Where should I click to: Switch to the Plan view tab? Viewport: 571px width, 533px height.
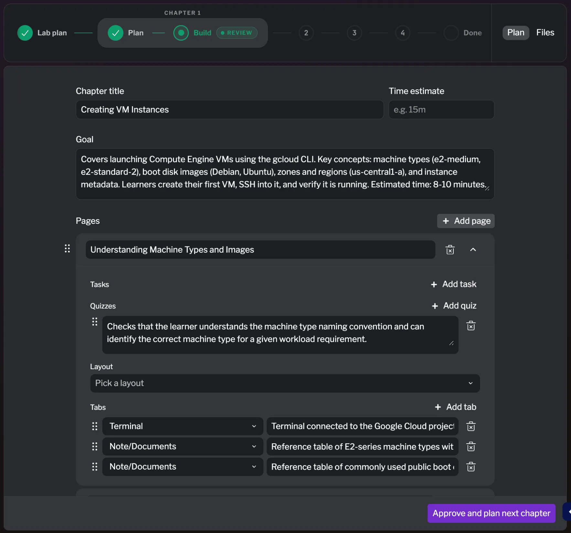516,33
